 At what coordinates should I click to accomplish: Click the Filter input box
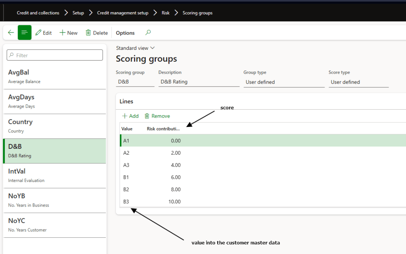[55, 55]
